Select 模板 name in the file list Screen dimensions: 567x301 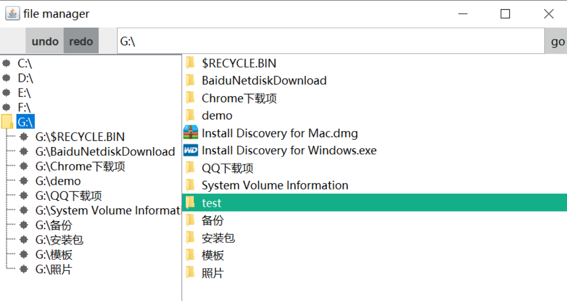213,255
